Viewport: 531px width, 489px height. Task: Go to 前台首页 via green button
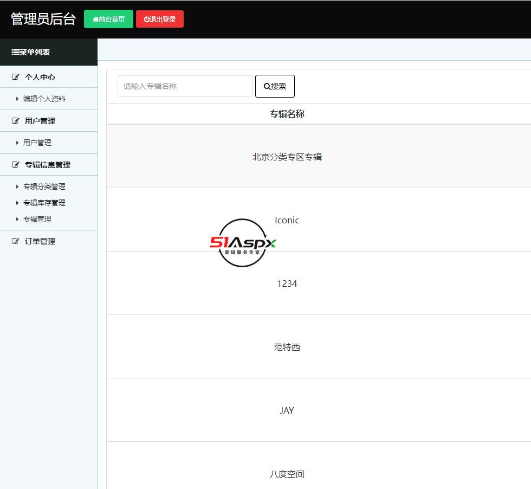108,19
